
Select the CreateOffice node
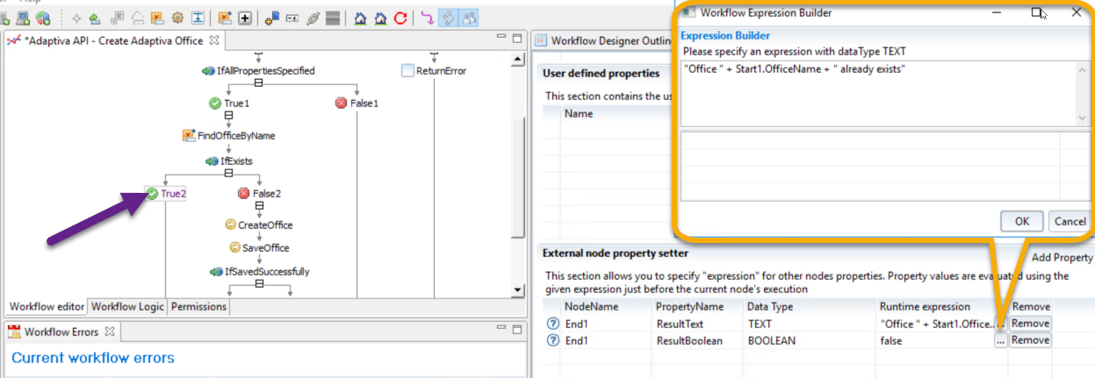[259, 225]
